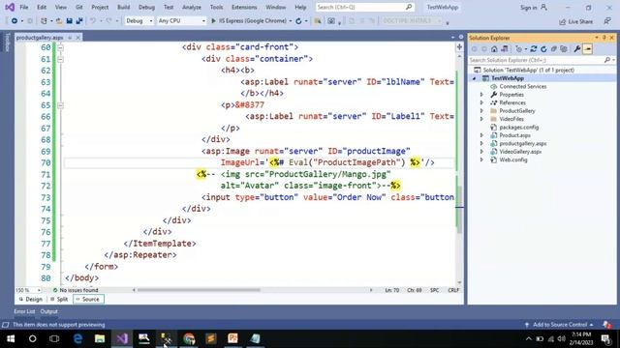Viewport: 620px width, 348px height.
Task: Collapse the container div at line 61
Action: [x=60, y=59]
